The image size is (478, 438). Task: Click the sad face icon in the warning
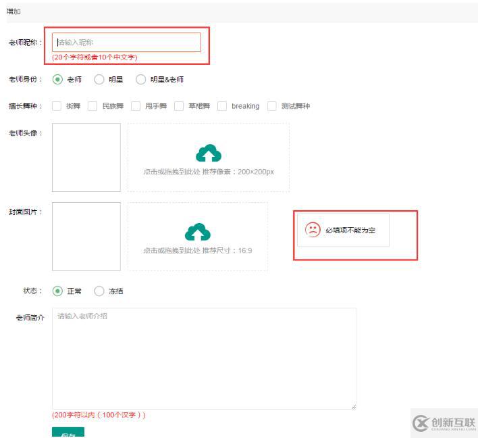(313, 230)
